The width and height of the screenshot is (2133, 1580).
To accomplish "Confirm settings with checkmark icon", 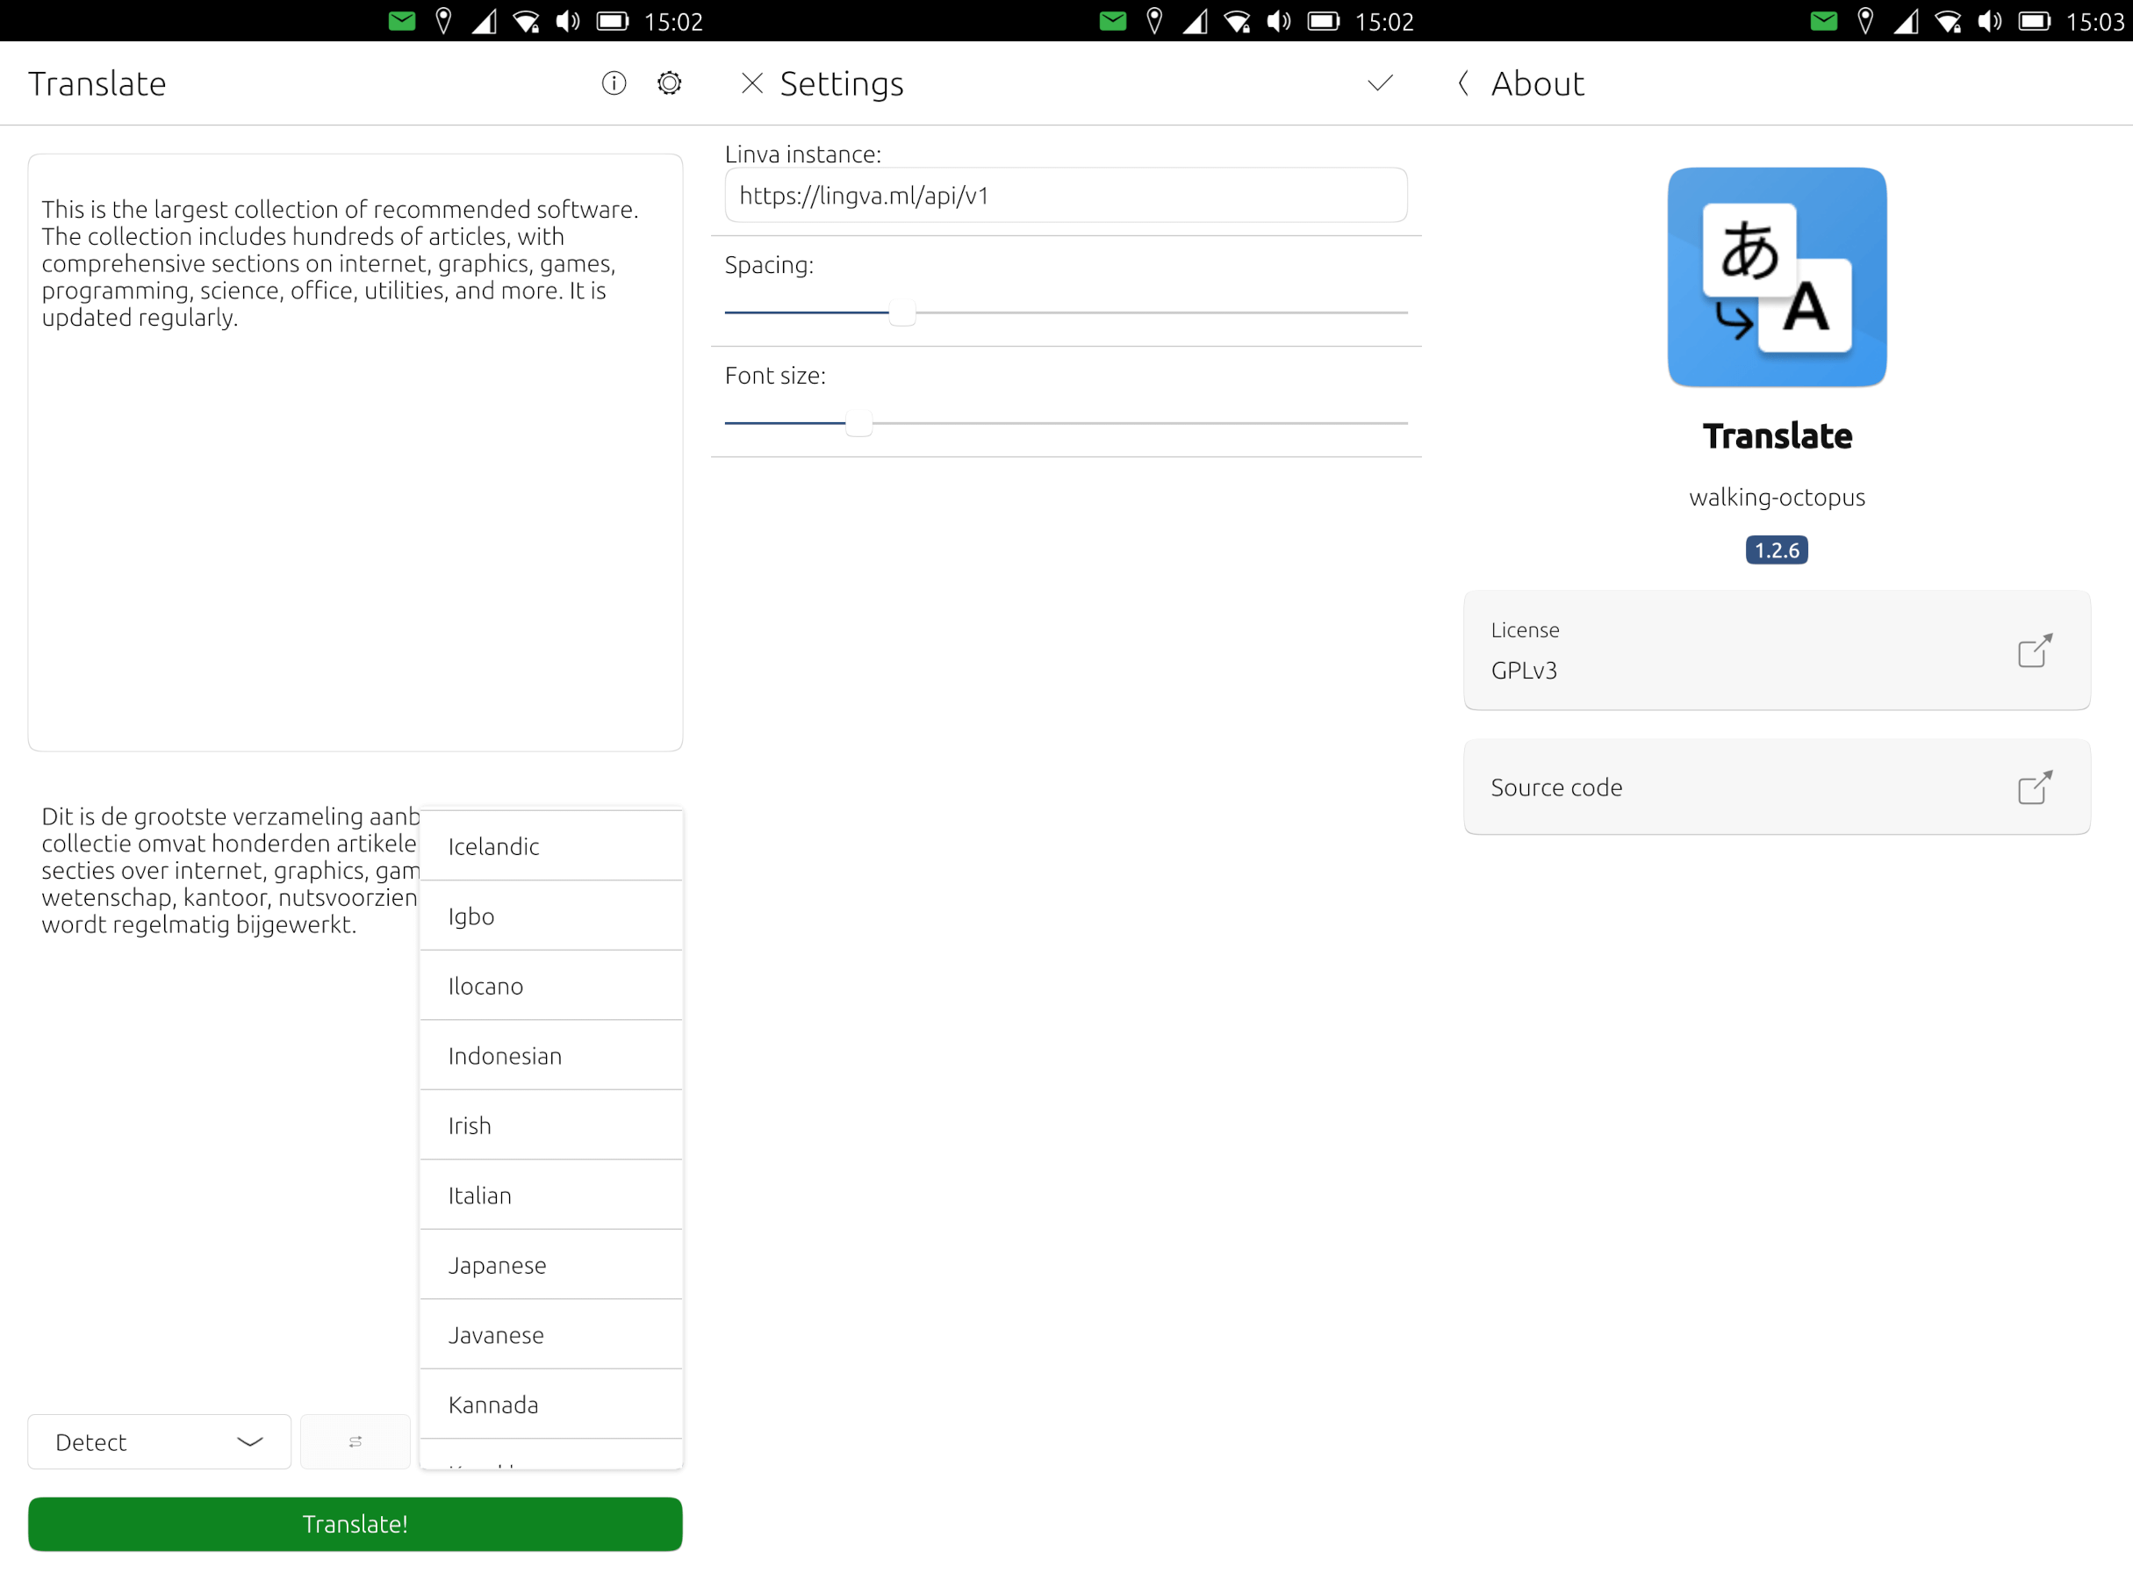I will pos(1379,83).
